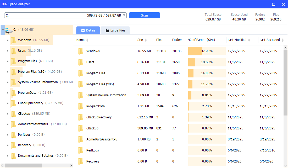
Task: Select the 'C: (43.66 GB)' tree row
Action: (37, 30)
